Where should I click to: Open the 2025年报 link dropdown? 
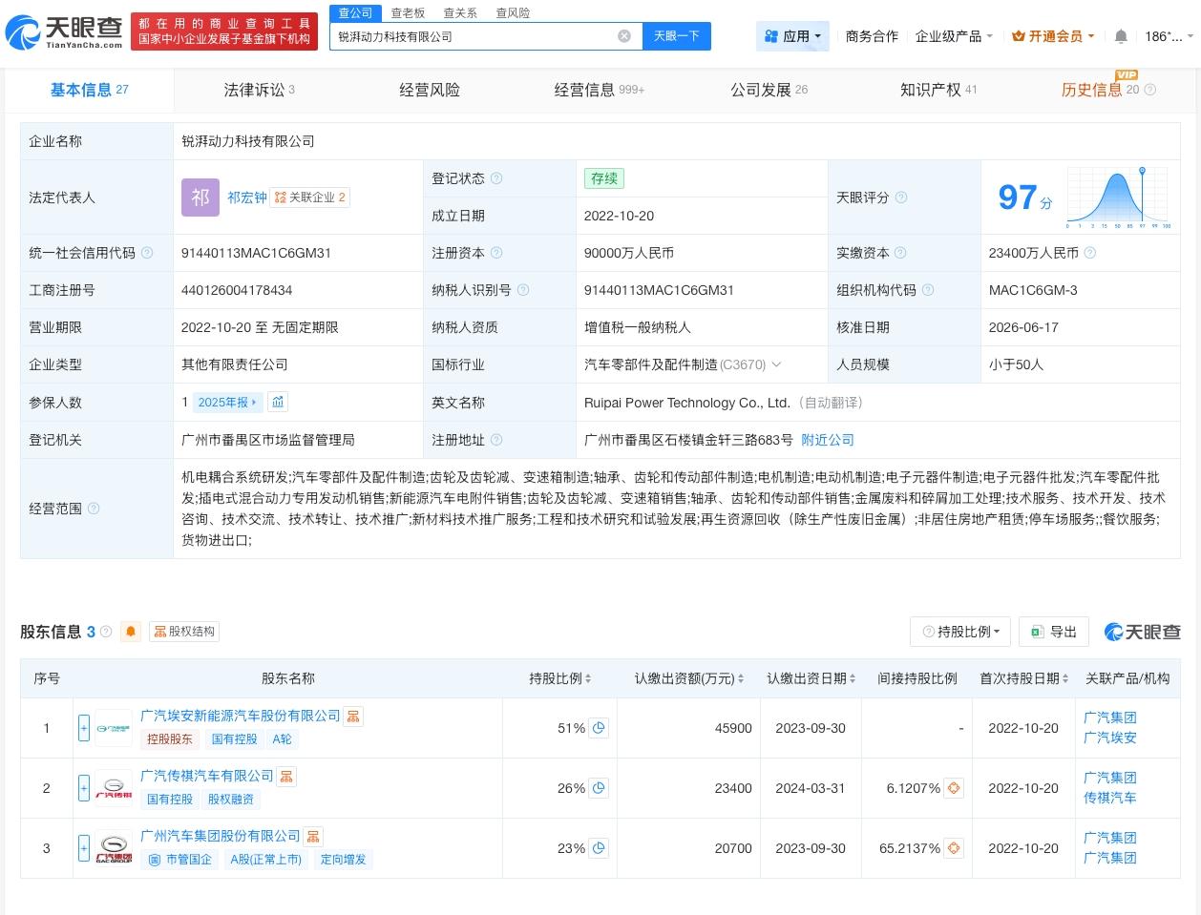[x=227, y=403]
